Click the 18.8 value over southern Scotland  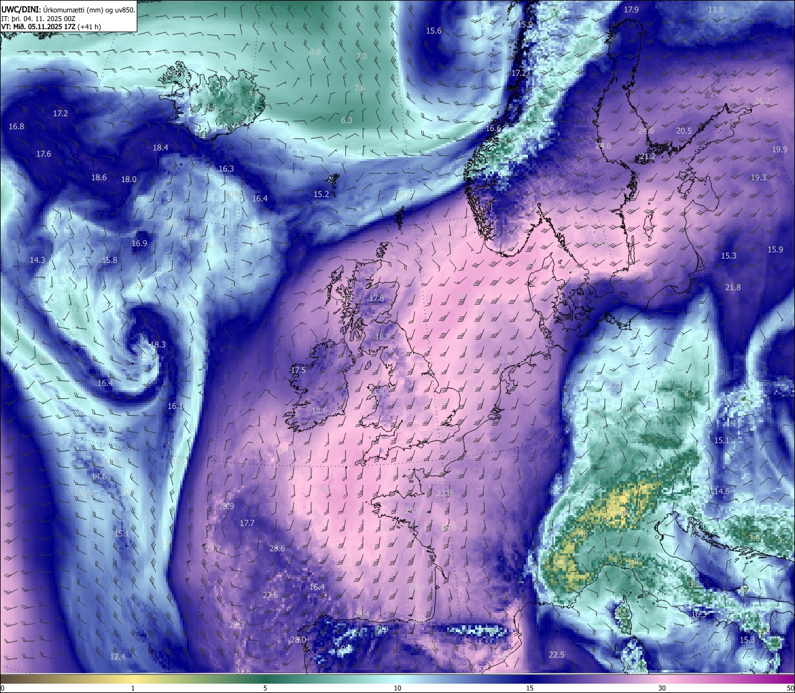(383, 336)
